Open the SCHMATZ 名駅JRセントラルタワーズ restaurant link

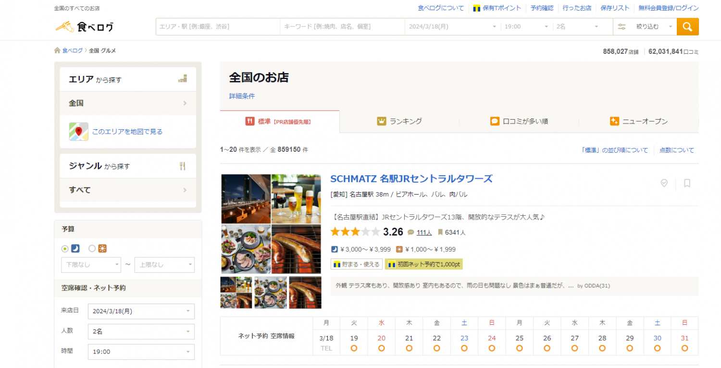411,179
